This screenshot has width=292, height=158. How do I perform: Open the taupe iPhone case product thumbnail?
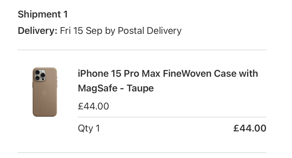45,92
